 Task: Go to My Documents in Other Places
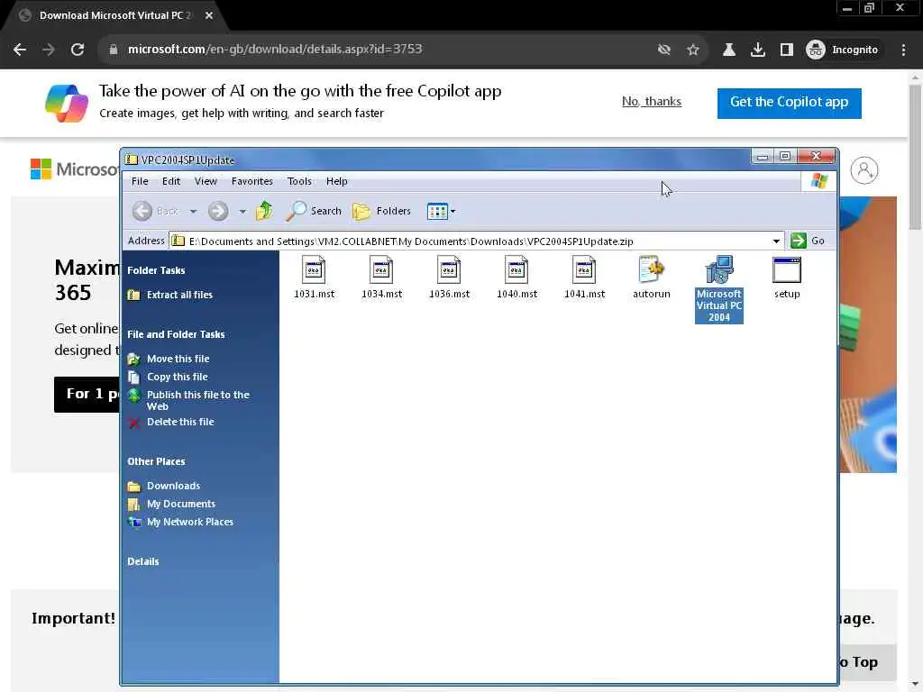(181, 504)
